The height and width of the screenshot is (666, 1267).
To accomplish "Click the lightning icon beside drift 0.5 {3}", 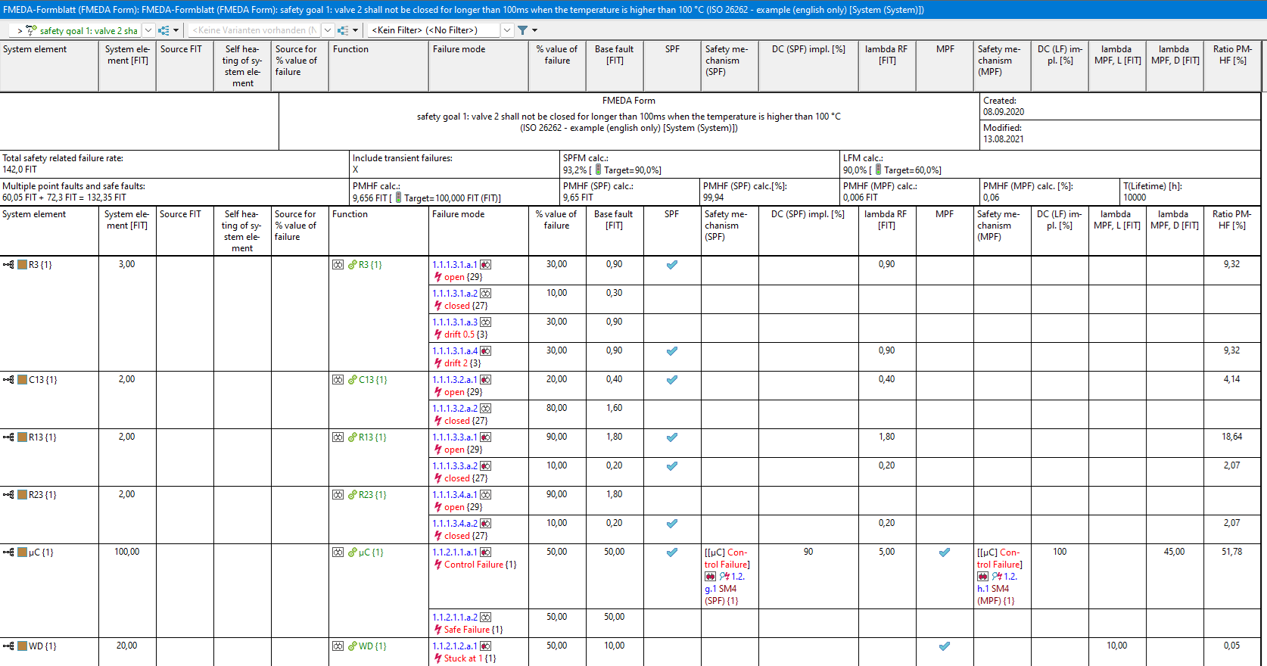I will [437, 335].
